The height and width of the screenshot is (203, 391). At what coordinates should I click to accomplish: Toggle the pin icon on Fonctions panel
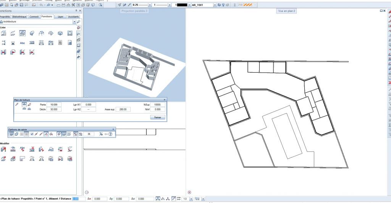[76, 11]
